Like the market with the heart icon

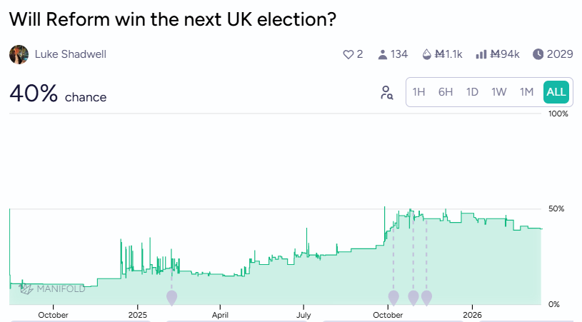348,54
